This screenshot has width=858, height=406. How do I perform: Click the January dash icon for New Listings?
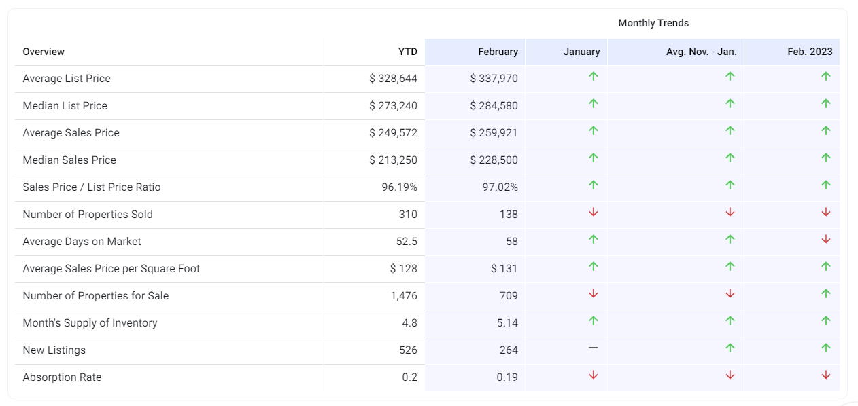[593, 348]
